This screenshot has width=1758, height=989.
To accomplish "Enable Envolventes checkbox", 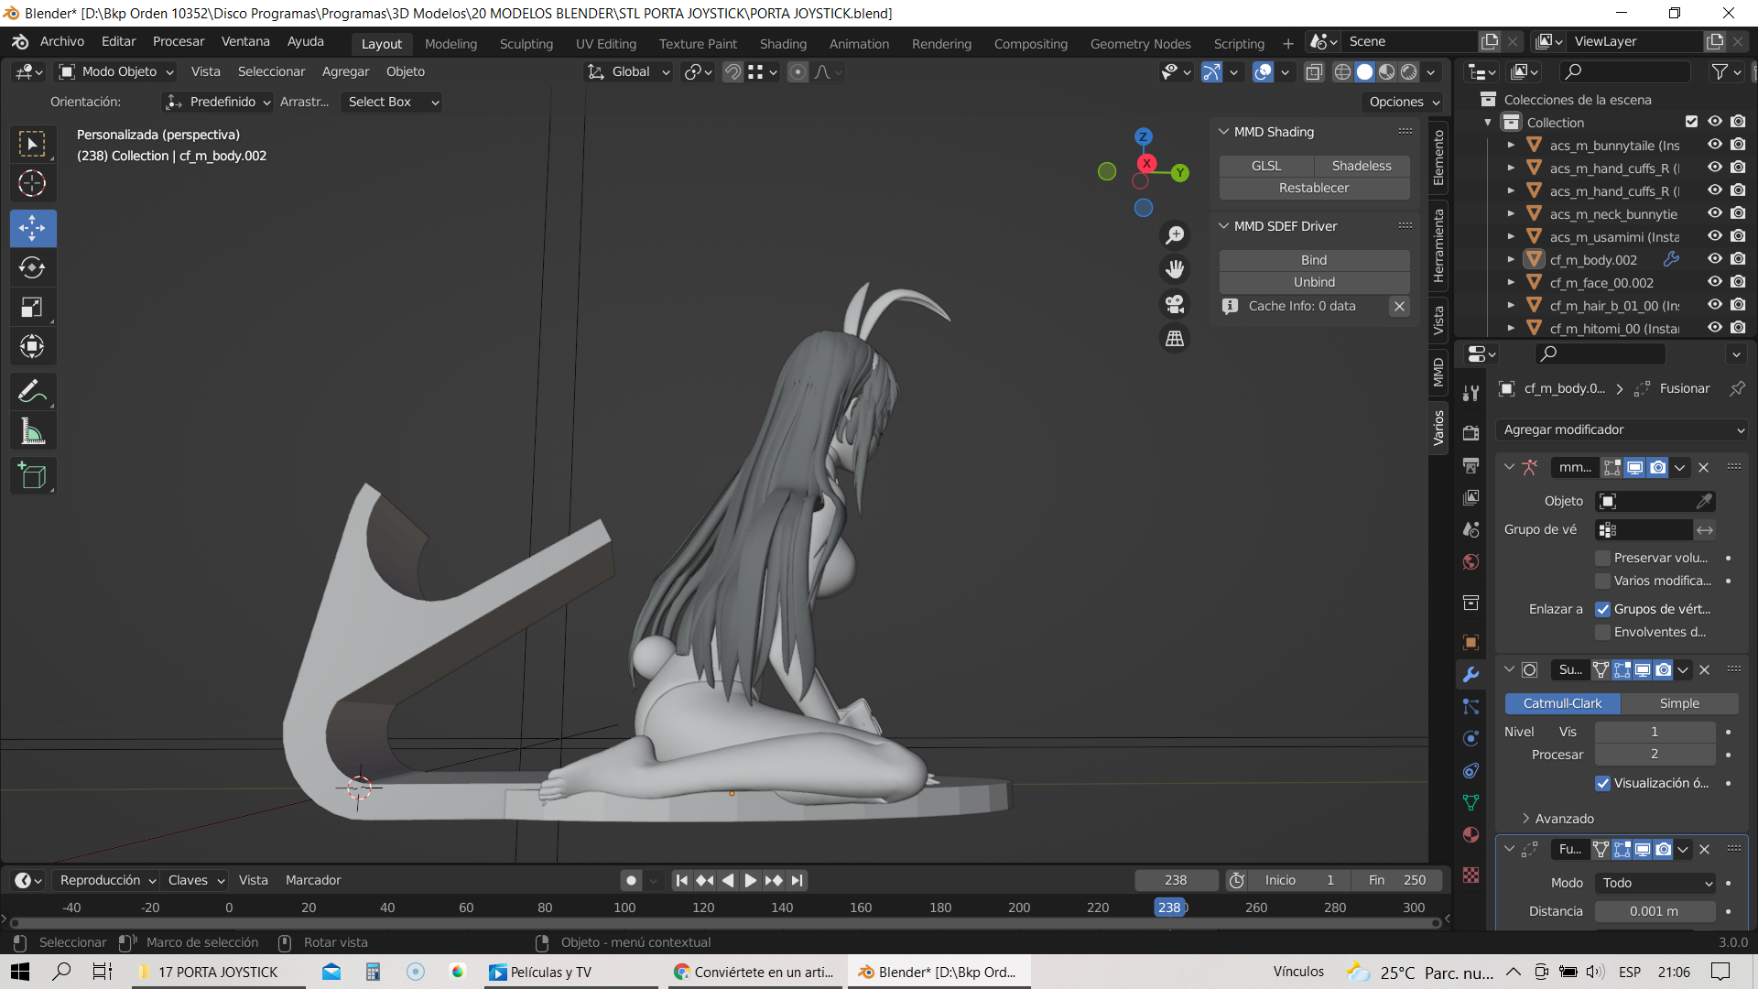I will 1602,632.
